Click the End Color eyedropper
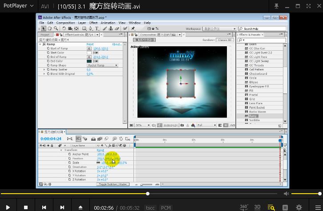This screenshot has width=323, height=211. click(96, 61)
